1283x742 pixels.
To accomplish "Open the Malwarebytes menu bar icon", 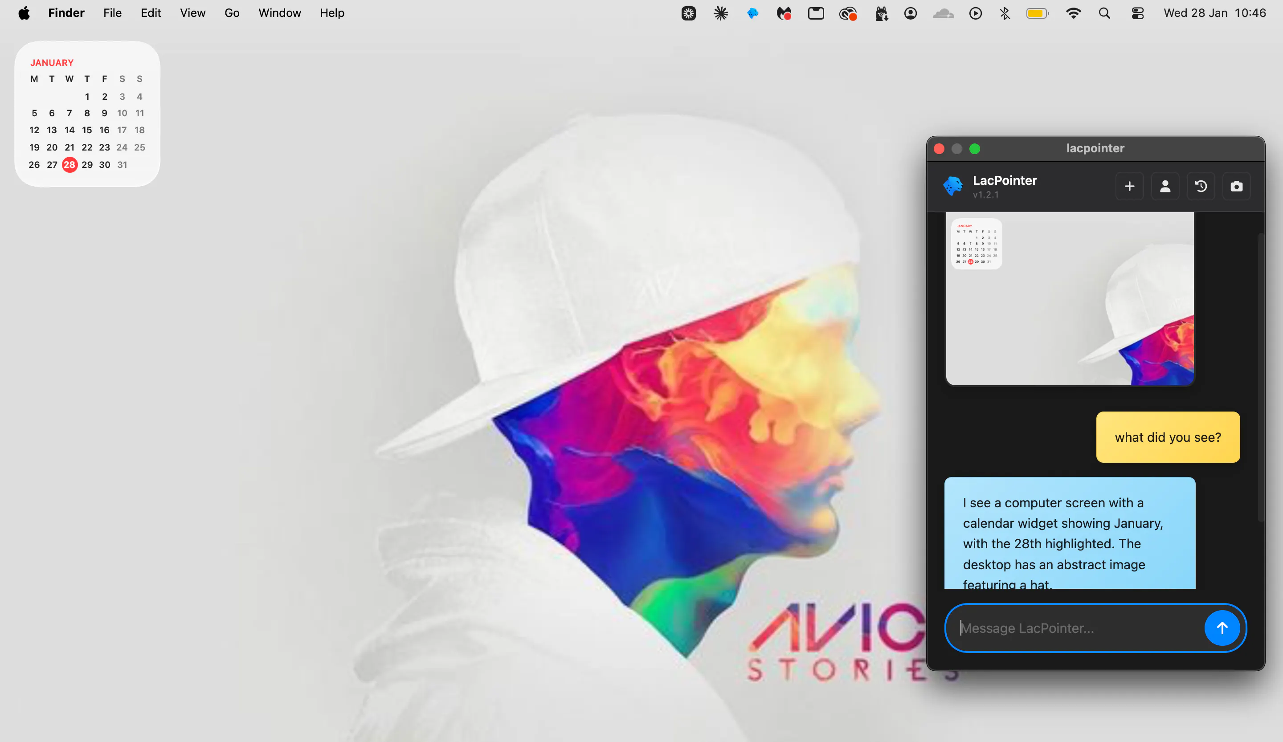I will pos(784,13).
